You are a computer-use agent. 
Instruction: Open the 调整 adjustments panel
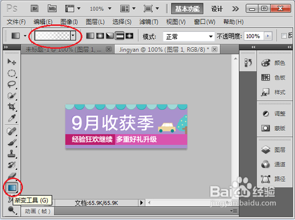pos(273,114)
